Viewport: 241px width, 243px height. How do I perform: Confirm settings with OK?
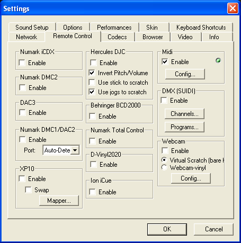167,229
